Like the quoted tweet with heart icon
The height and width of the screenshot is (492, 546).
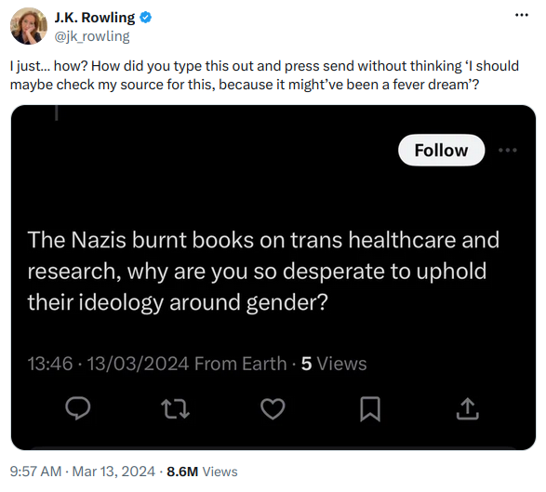273,409
